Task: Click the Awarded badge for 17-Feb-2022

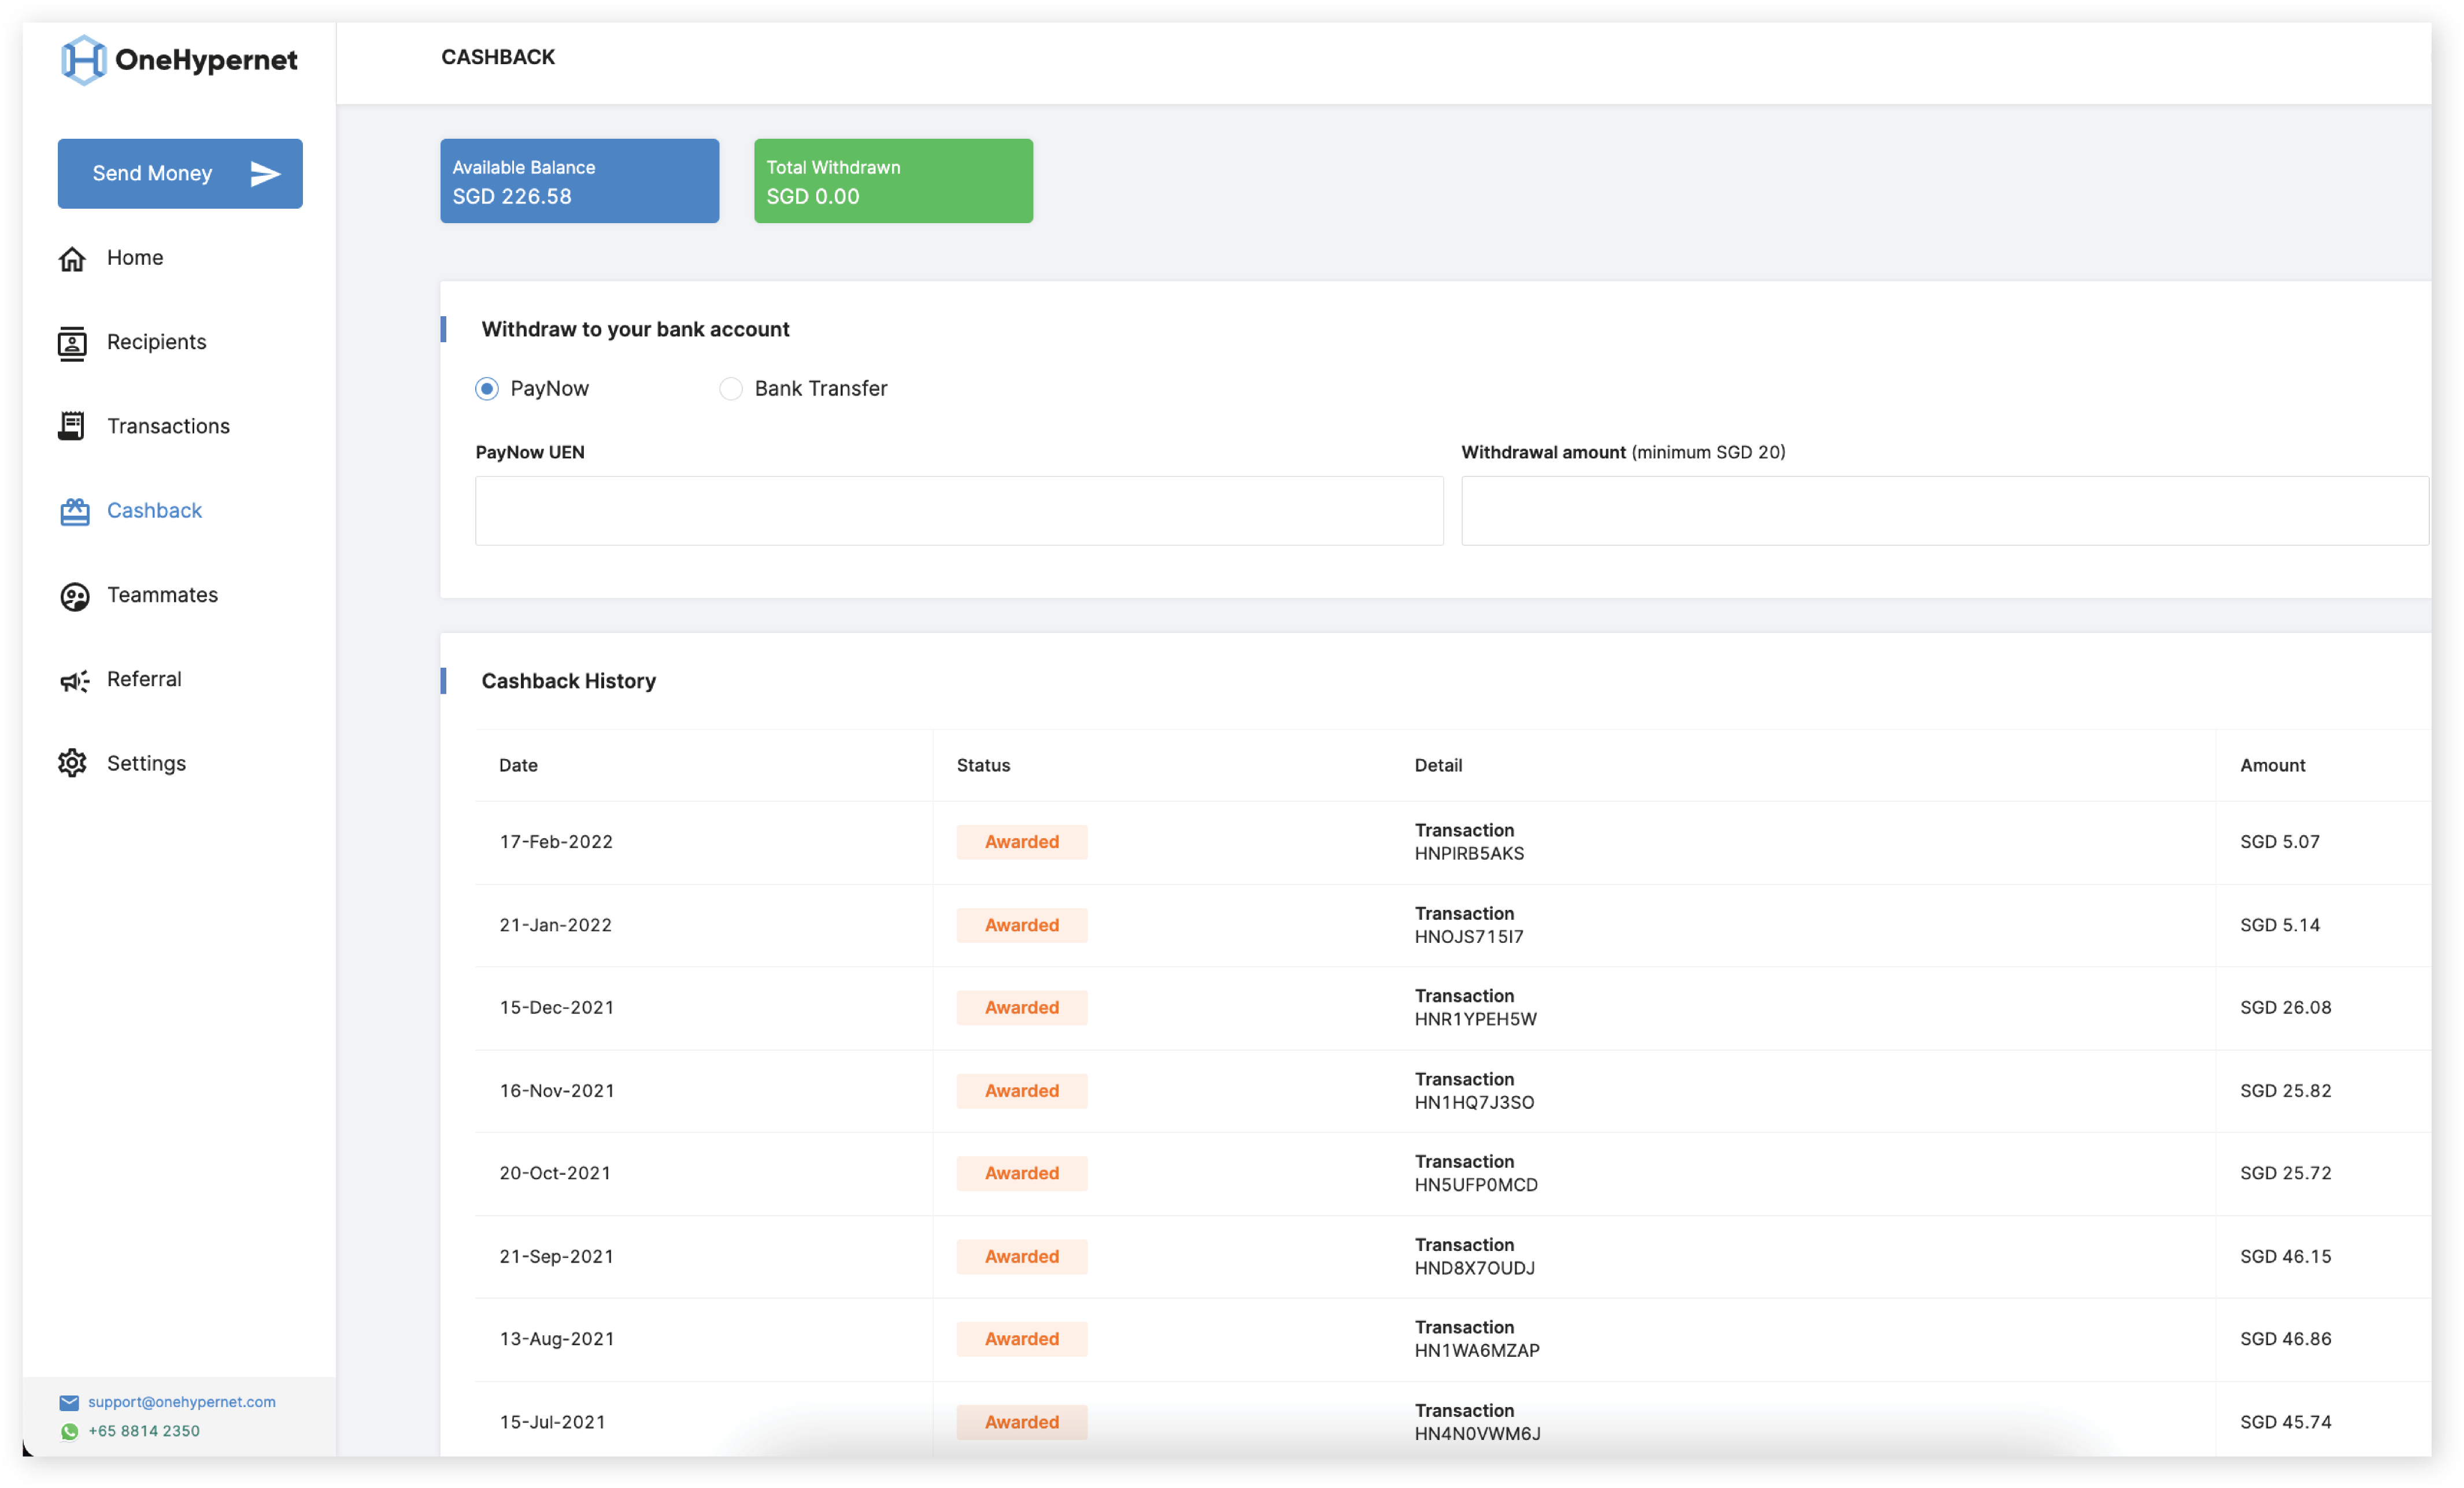Action: 1021,842
